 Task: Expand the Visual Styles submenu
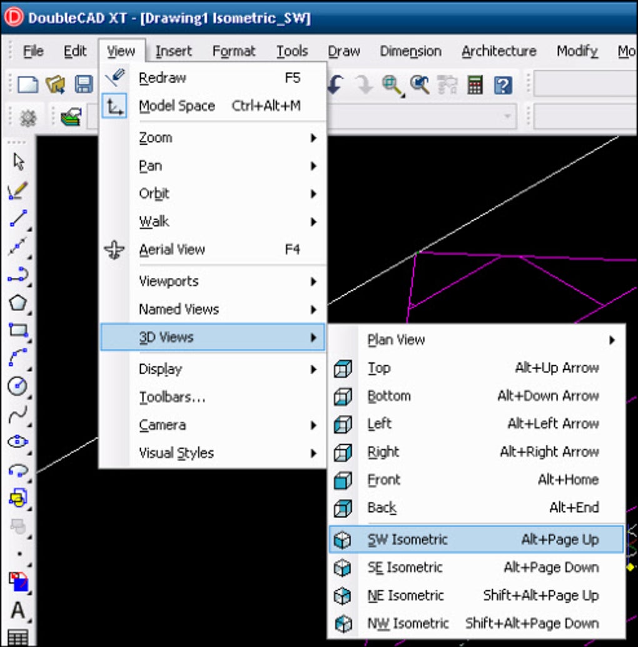pyautogui.click(x=213, y=453)
